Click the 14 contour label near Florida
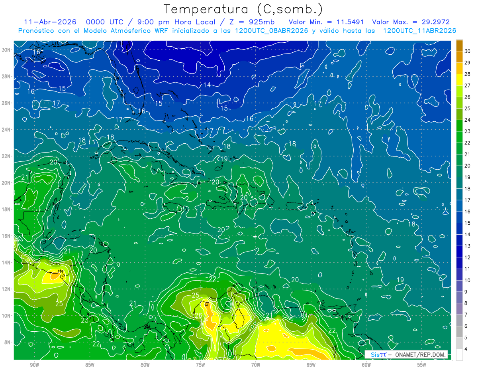Image resolution: width=478 pixels, height=370 pixels. [x=207, y=85]
